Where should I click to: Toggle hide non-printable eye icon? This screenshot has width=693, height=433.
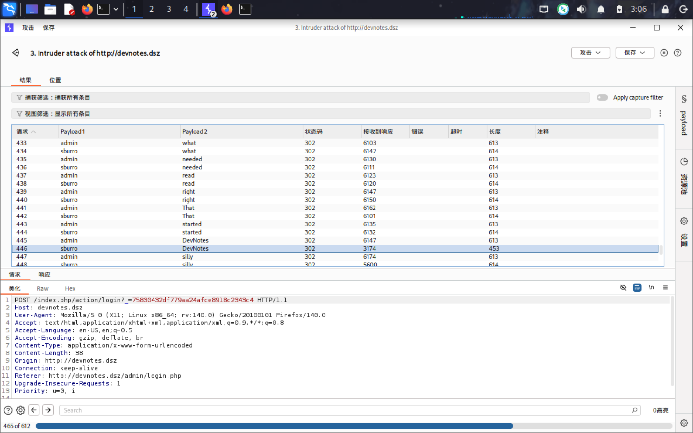pyautogui.click(x=623, y=287)
